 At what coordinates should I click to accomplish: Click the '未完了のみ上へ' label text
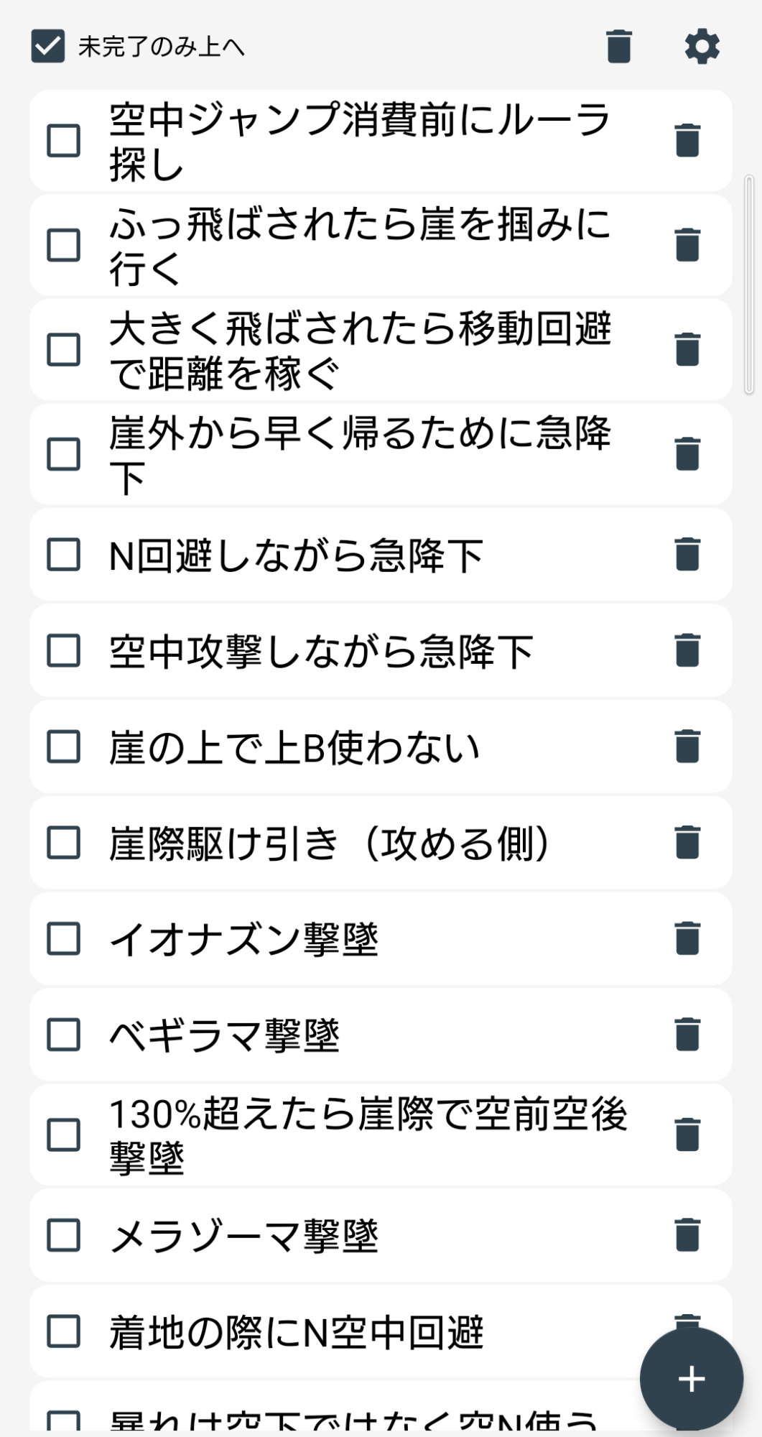(x=161, y=47)
